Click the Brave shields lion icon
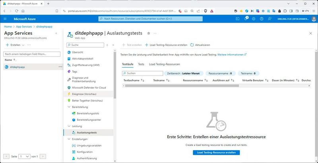 (x=206, y=11)
